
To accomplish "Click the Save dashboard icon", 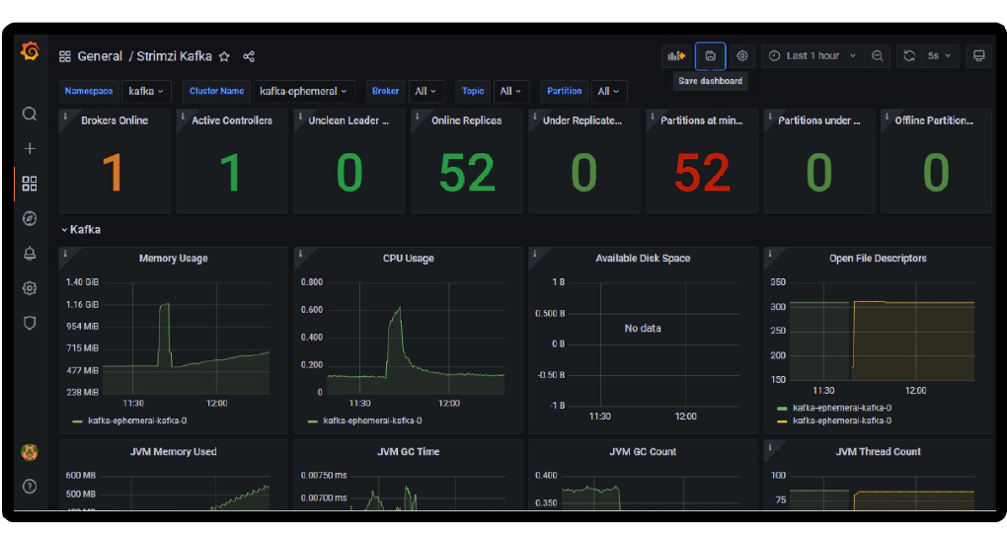I will (x=710, y=56).
